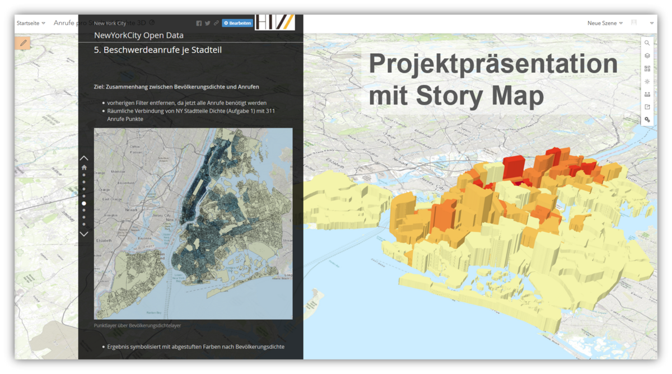Go to next section down arrow

pyautogui.click(x=84, y=234)
